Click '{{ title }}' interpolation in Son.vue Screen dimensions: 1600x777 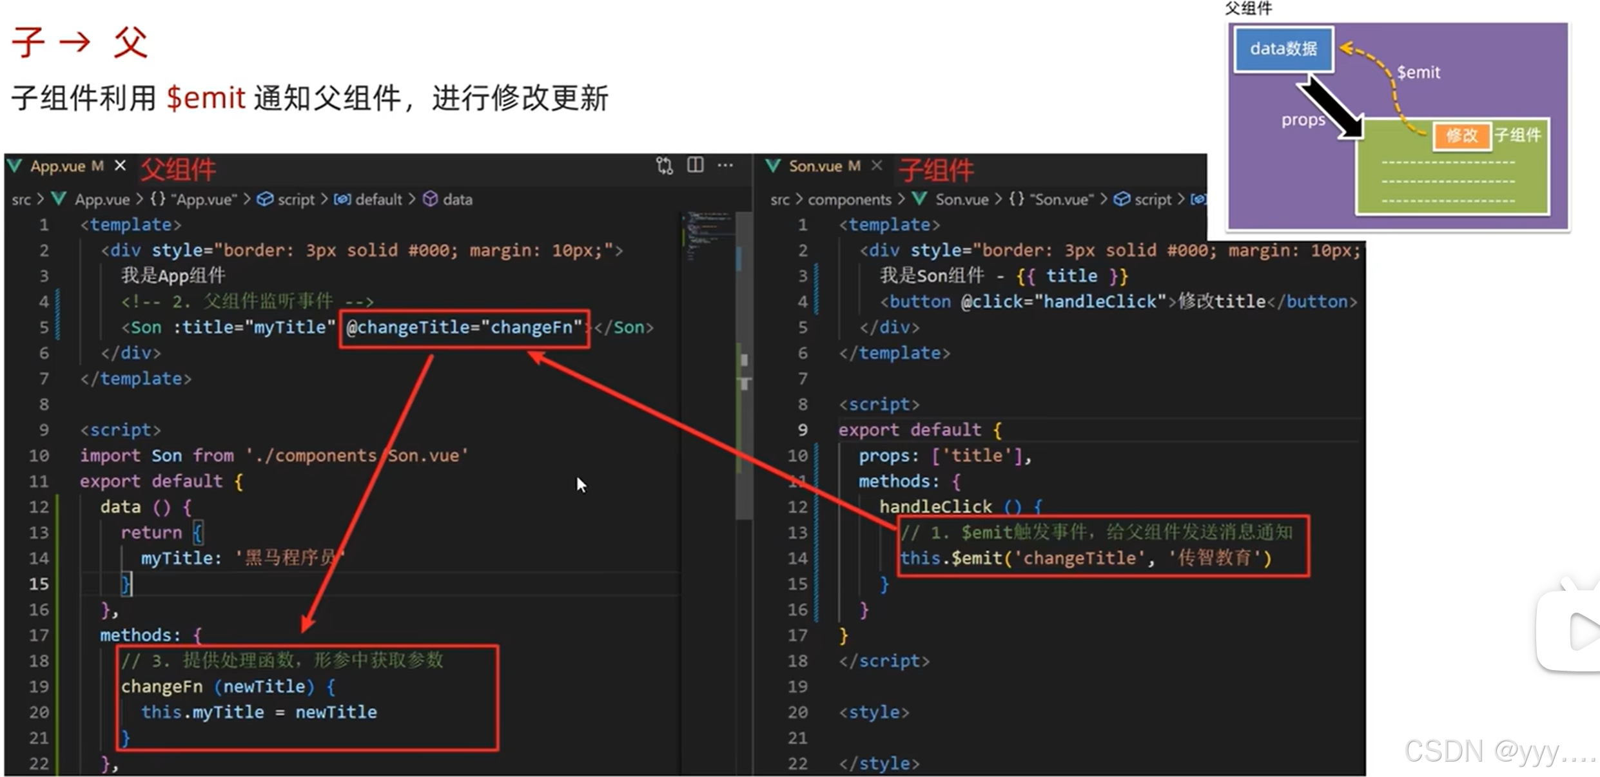[1072, 276]
